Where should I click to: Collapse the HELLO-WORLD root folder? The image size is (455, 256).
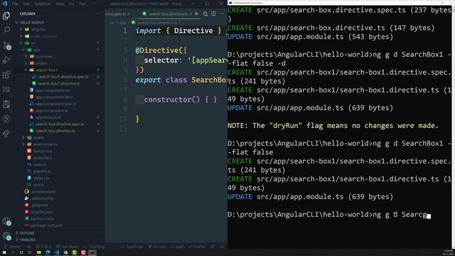coord(32,22)
